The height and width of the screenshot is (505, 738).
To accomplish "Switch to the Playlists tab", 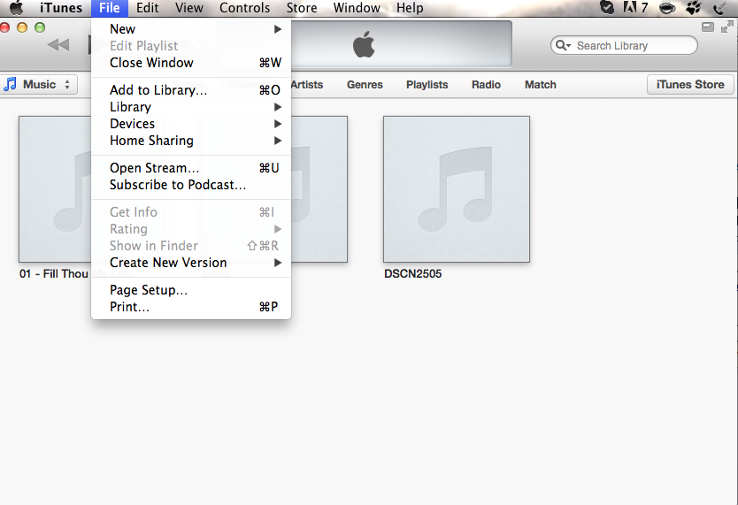I will [x=427, y=85].
